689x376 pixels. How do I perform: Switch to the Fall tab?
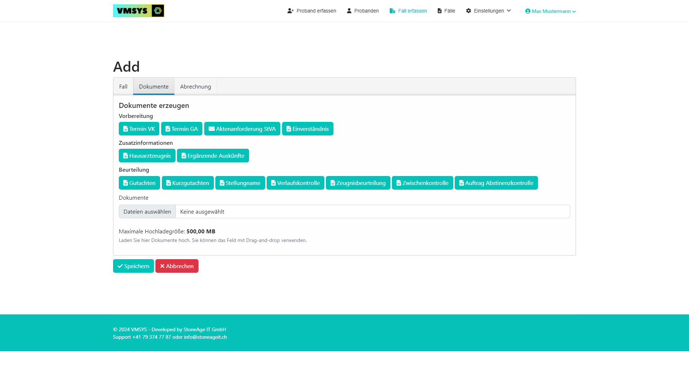[123, 87]
